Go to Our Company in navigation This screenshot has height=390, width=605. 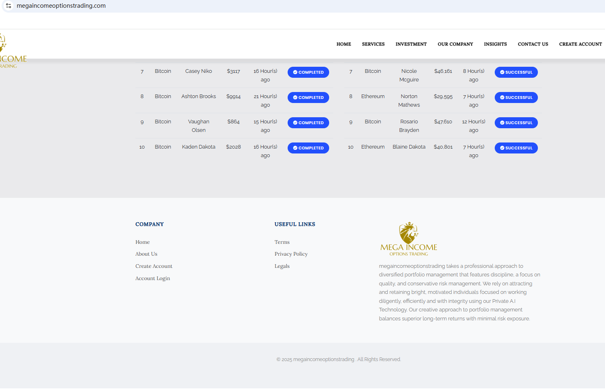(455, 44)
